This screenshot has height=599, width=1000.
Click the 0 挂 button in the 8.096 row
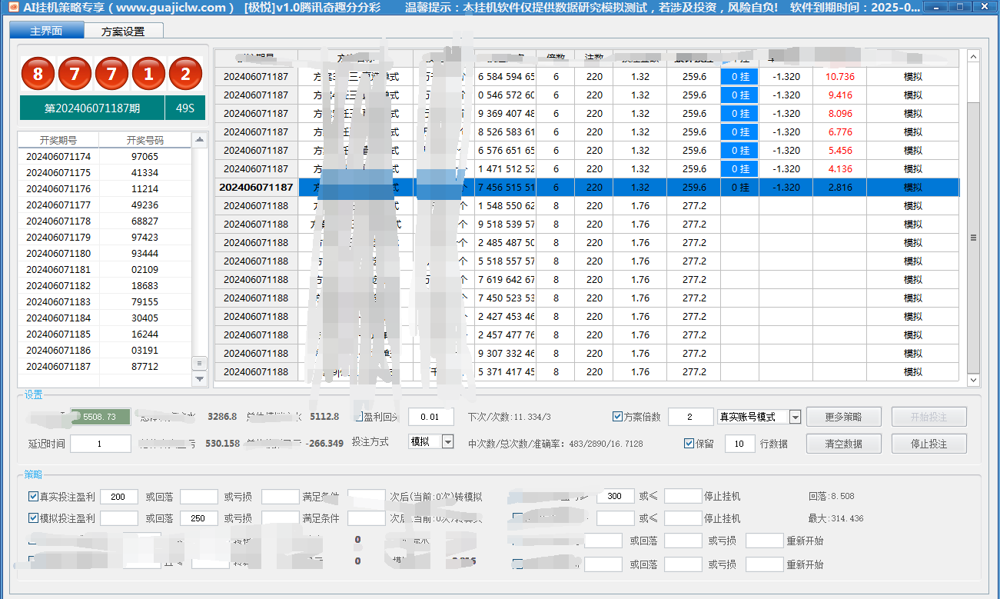tap(739, 114)
